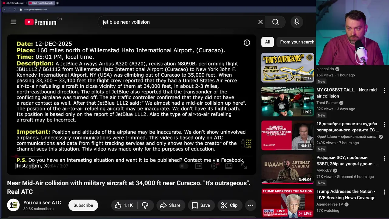This screenshot has height=219, width=389.
Task: Open Trump Addresses the Nation live thumbnail
Action: pos(287,203)
